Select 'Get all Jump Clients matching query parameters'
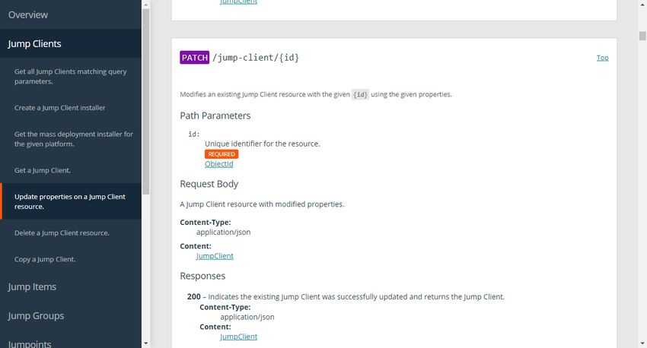Screen dimensions: 647x348 click(71, 77)
